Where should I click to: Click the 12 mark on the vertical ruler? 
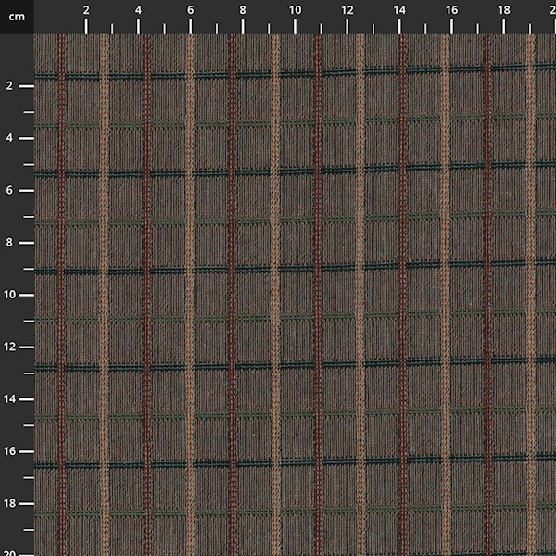[10, 347]
